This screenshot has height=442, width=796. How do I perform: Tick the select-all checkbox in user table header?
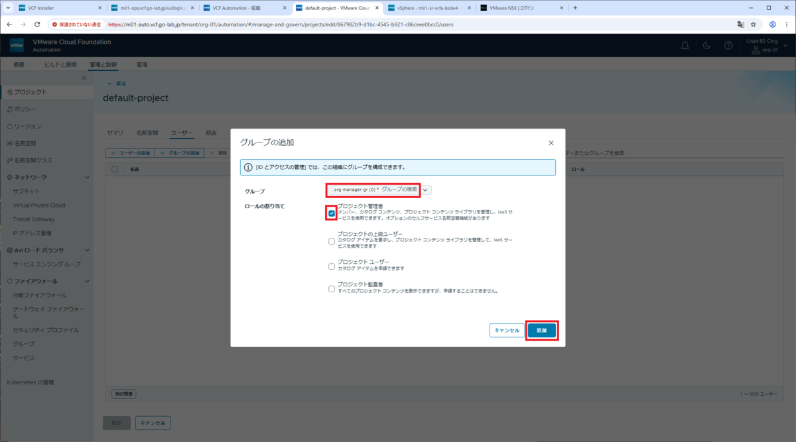pyautogui.click(x=115, y=170)
